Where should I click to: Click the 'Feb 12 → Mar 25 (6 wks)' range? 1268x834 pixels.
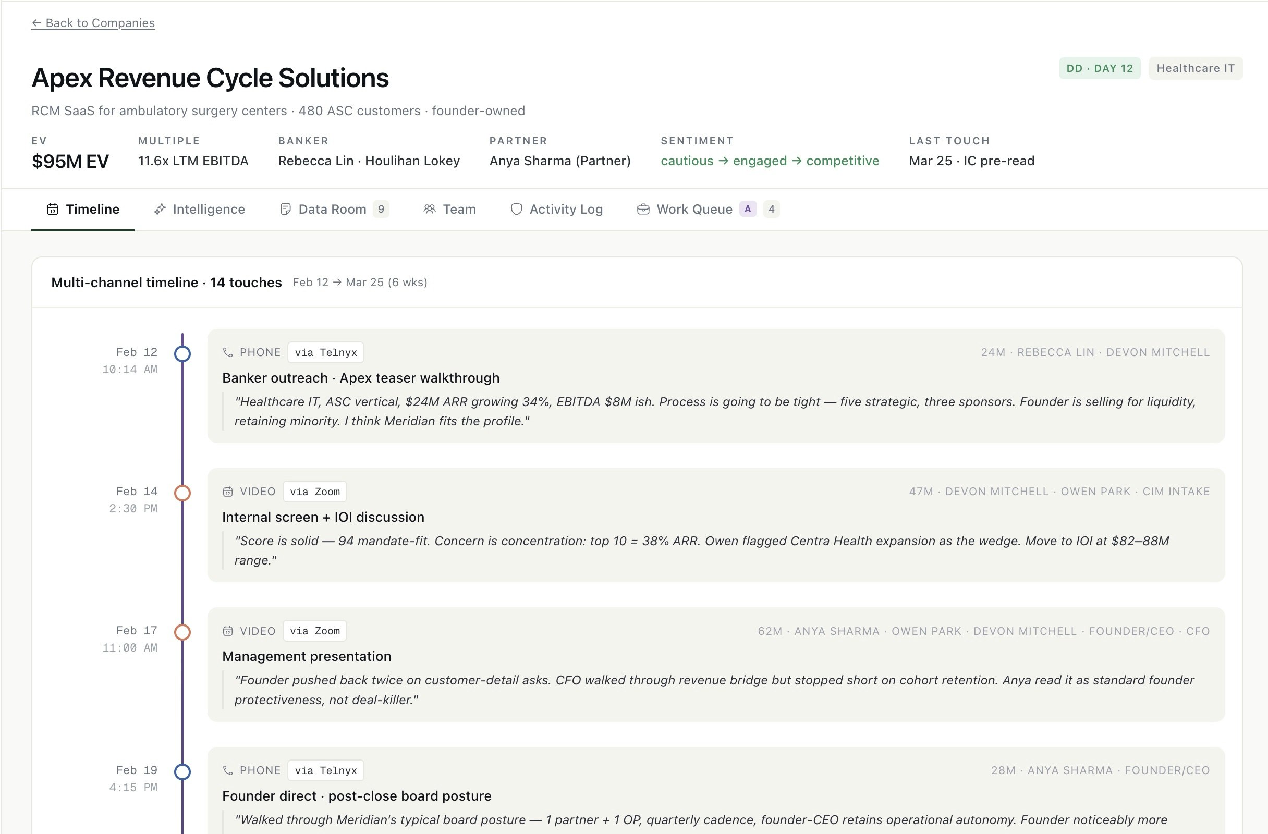(x=360, y=283)
